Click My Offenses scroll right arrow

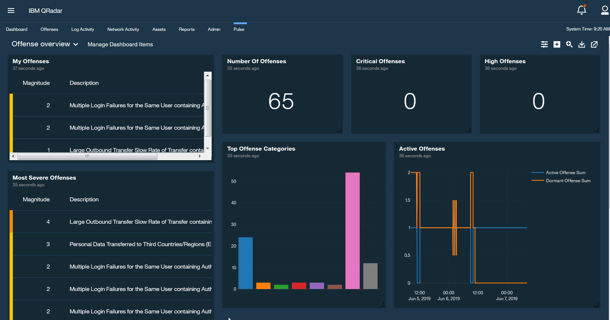tap(200, 156)
